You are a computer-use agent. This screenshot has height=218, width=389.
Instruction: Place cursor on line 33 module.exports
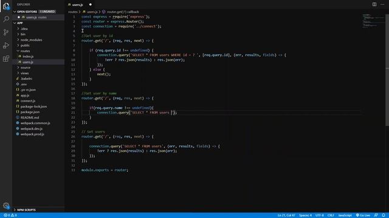105,170
